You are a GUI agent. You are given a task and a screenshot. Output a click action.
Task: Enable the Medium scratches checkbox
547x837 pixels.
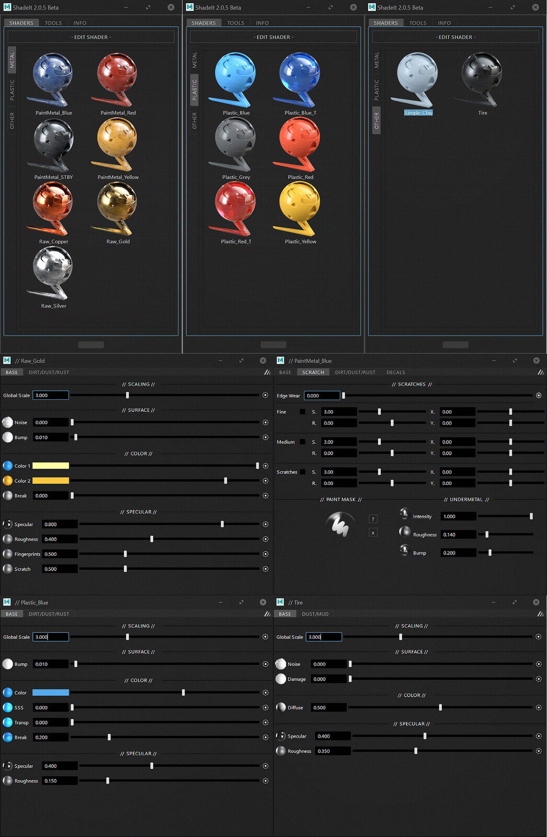coord(302,442)
